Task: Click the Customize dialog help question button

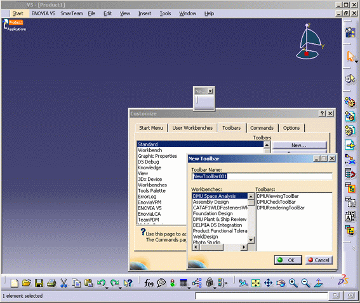Action: (322, 113)
